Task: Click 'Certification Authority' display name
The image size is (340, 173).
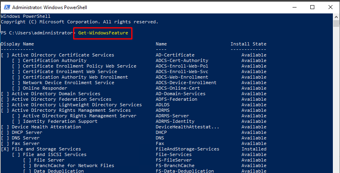Action: [55, 60]
